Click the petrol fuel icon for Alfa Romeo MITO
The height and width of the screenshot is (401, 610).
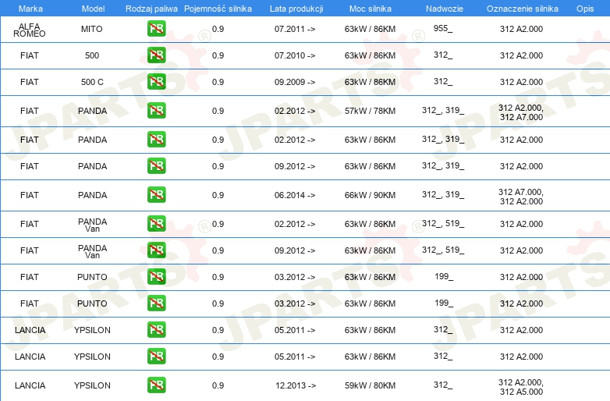[156, 29]
